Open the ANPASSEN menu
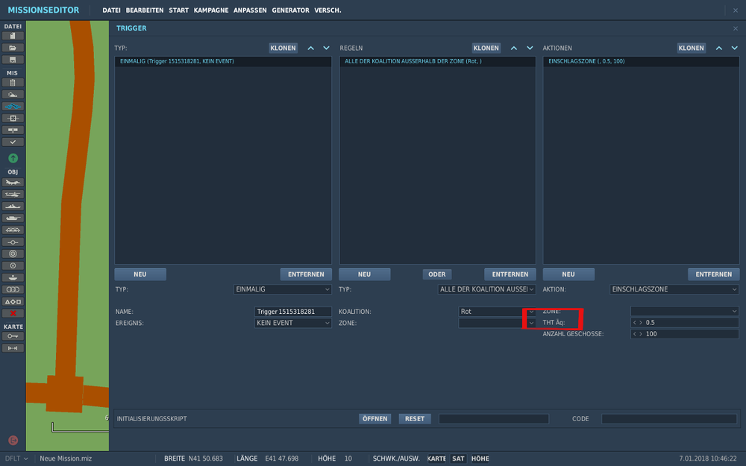Viewport: 746px width, 466px height. [x=250, y=10]
